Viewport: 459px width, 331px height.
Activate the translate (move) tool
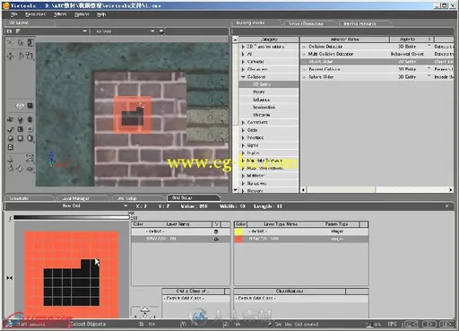(11, 56)
